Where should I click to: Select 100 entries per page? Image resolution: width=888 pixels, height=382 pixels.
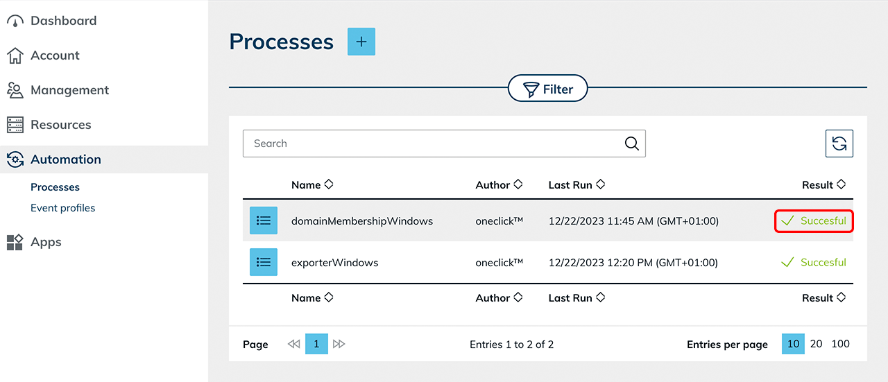840,344
